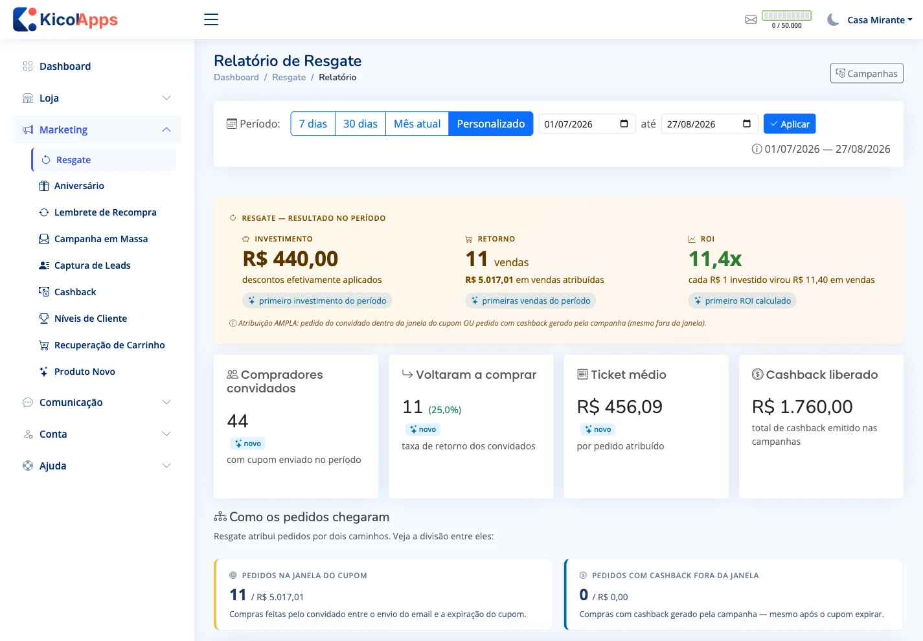The width and height of the screenshot is (923, 641).
Task: Click the Recuperação de Carrinho cart icon
Action: click(44, 345)
